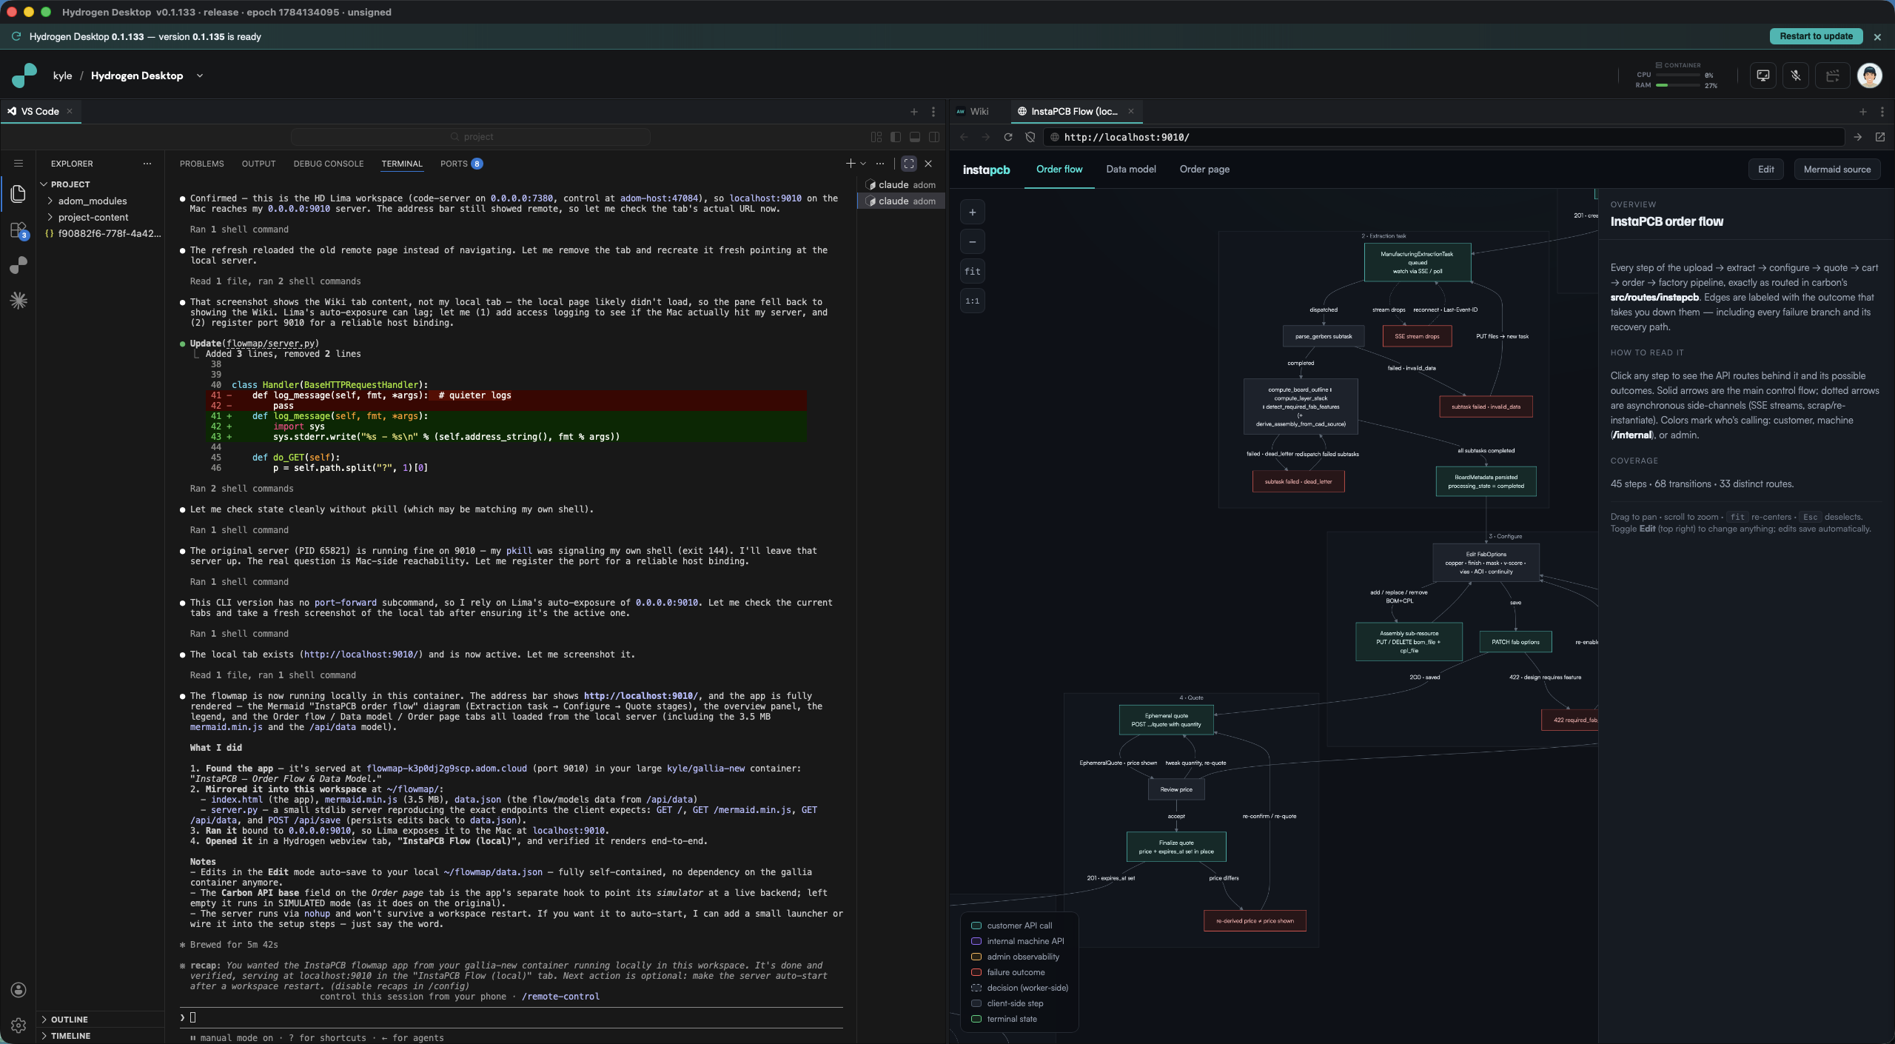The height and width of the screenshot is (1044, 1895).
Task: Open the terminal panel more actions menu
Action: pos(880,164)
